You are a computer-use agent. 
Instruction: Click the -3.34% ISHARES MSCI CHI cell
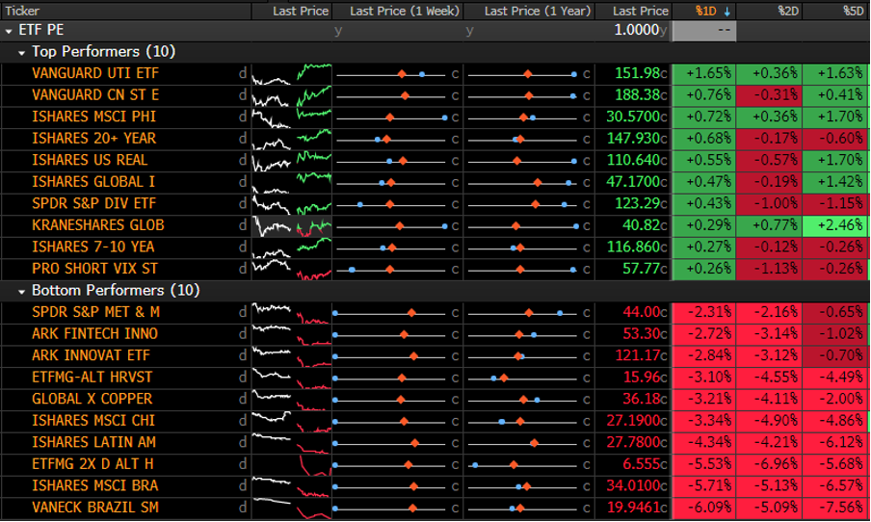pos(703,421)
